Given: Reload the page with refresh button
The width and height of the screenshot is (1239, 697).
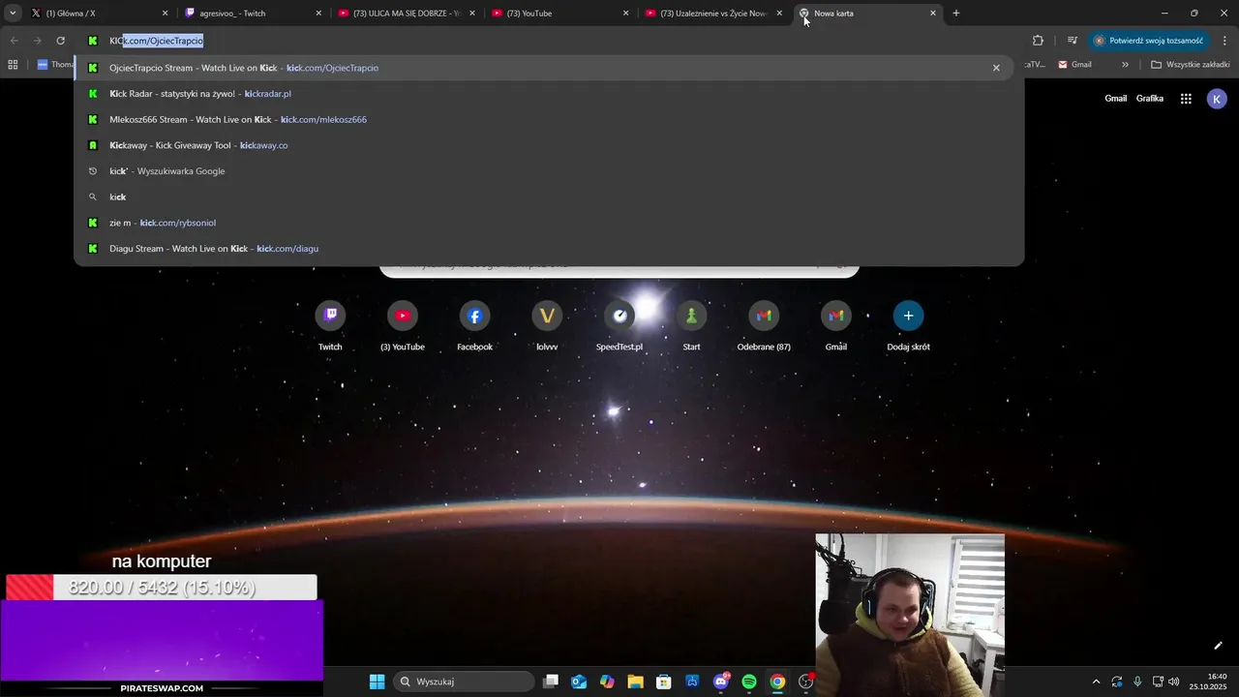Looking at the screenshot, I should click(60, 41).
